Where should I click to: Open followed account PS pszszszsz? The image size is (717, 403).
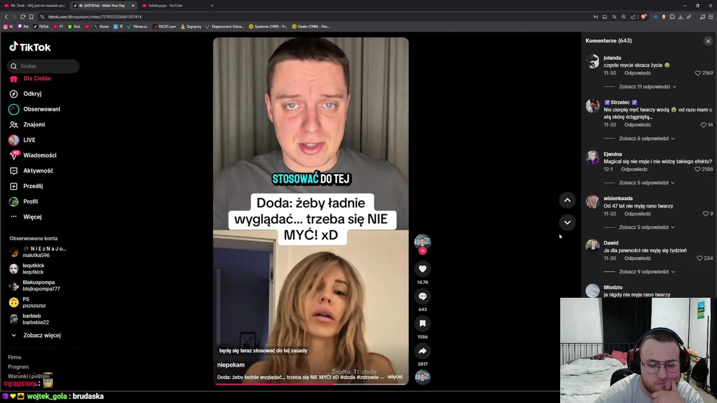point(27,302)
